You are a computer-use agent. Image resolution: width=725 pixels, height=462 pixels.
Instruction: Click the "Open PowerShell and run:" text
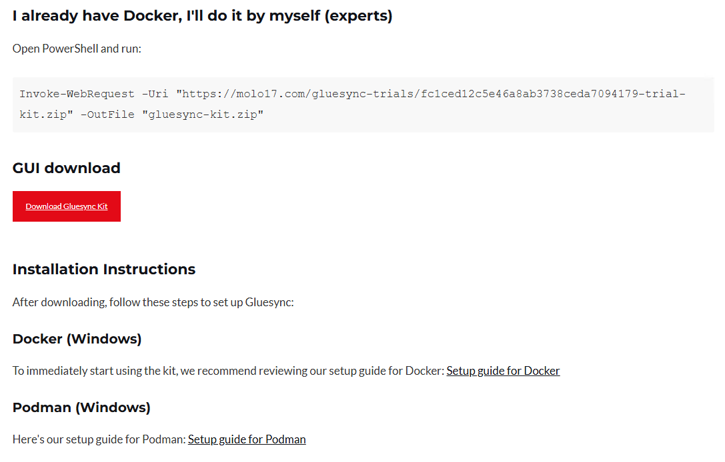coord(77,49)
